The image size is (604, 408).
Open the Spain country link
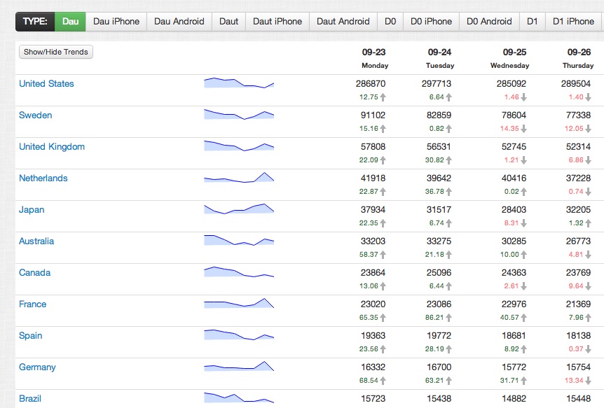[30, 336]
